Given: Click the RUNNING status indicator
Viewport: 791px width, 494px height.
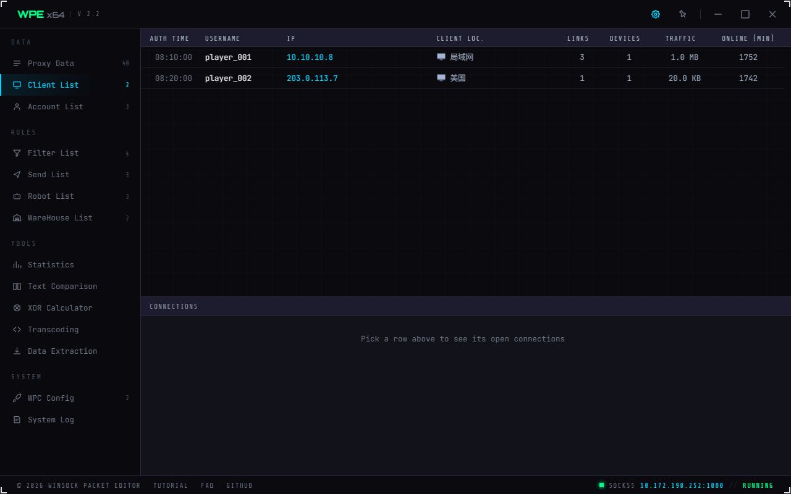Looking at the screenshot, I should click(x=758, y=485).
